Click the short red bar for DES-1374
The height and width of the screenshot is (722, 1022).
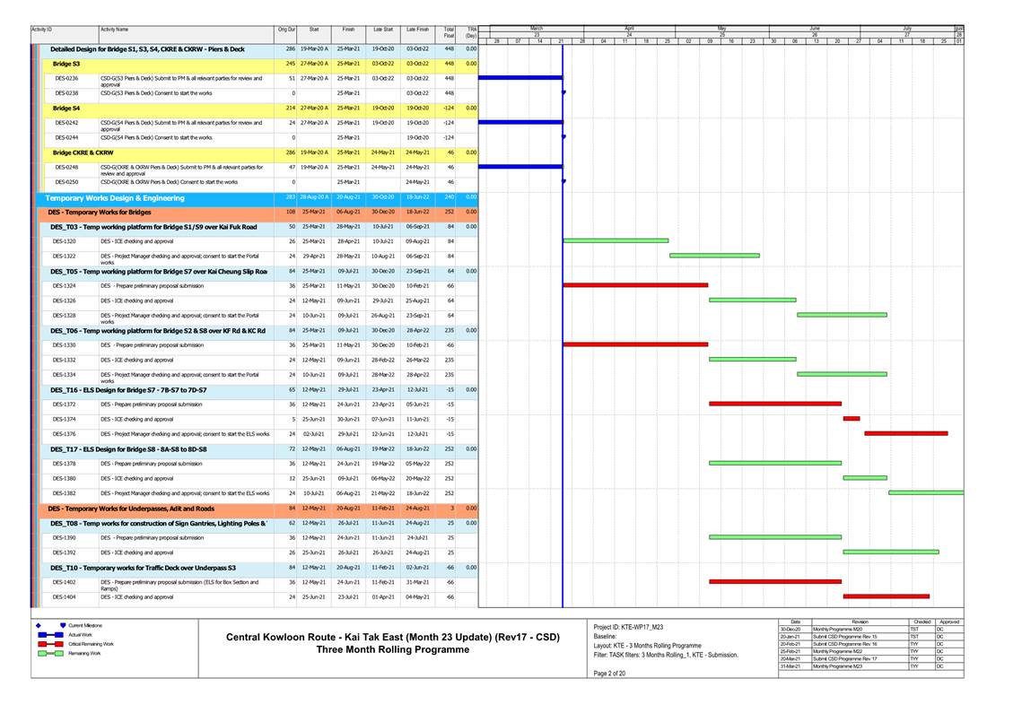851,419
